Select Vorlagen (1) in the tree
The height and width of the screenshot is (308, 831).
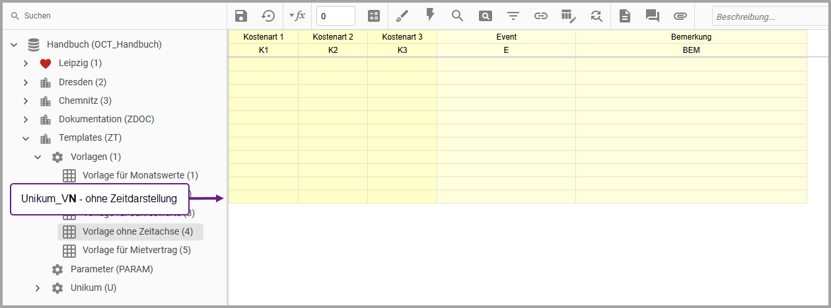(x=96, y=157)
